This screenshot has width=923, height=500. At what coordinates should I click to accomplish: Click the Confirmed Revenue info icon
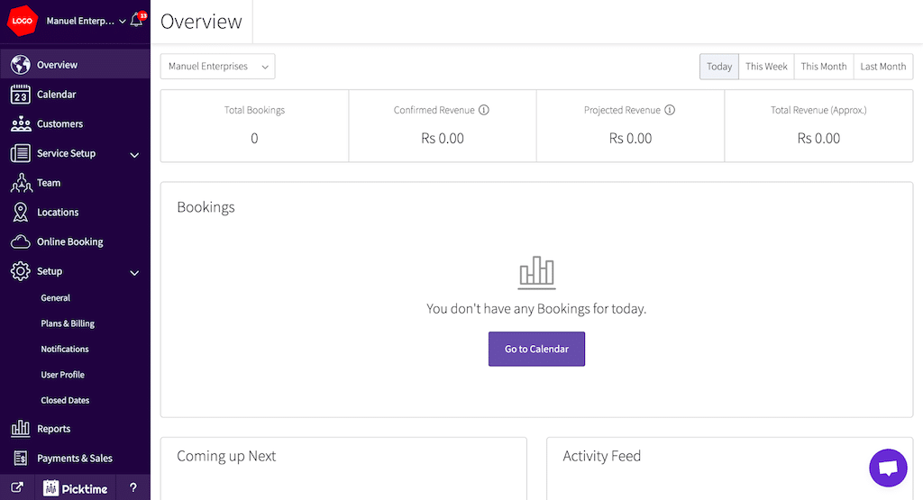coord(484,110)
